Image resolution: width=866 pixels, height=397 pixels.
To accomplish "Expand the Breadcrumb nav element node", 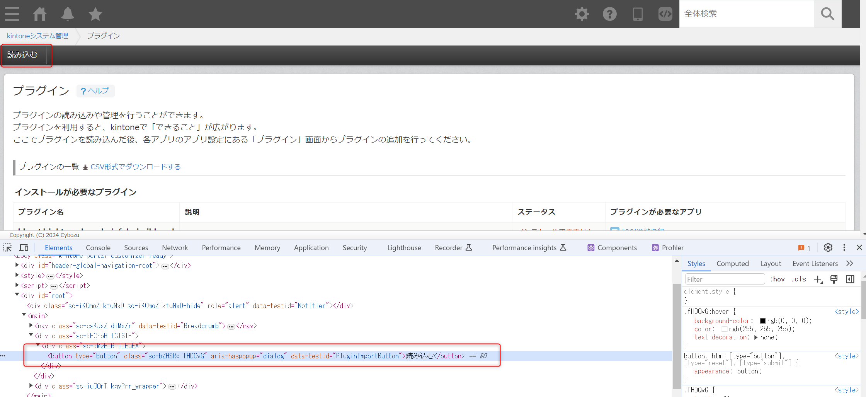I will 31,325.
